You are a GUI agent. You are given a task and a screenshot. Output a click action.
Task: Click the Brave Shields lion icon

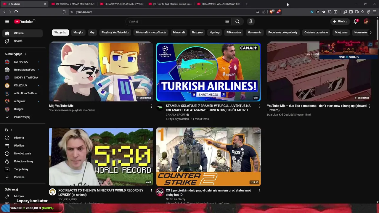(x=271, y=12)
